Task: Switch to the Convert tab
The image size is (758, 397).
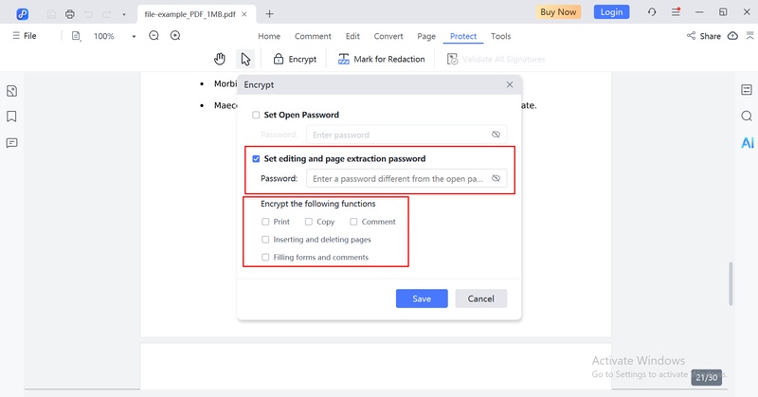Action: [x=388, y=36]
